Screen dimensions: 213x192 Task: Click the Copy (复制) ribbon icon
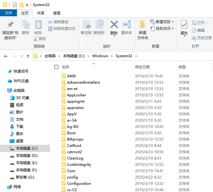(26, 24)
